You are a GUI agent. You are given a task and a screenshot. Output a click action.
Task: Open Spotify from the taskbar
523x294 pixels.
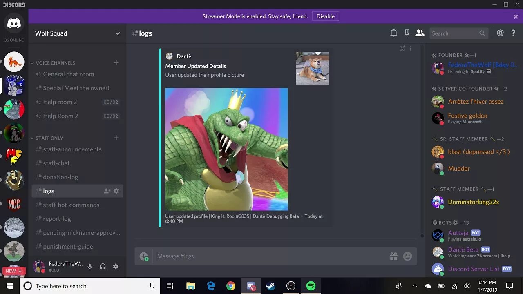click(x=311, y=286)
